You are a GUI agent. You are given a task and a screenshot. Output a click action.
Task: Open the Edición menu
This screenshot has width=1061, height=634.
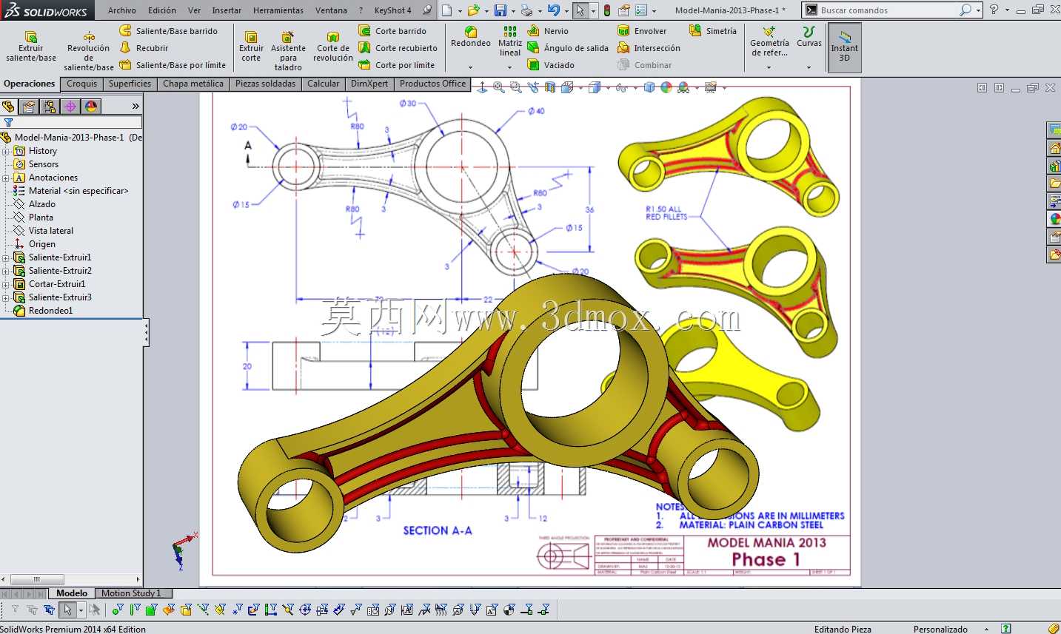(161, 10)
